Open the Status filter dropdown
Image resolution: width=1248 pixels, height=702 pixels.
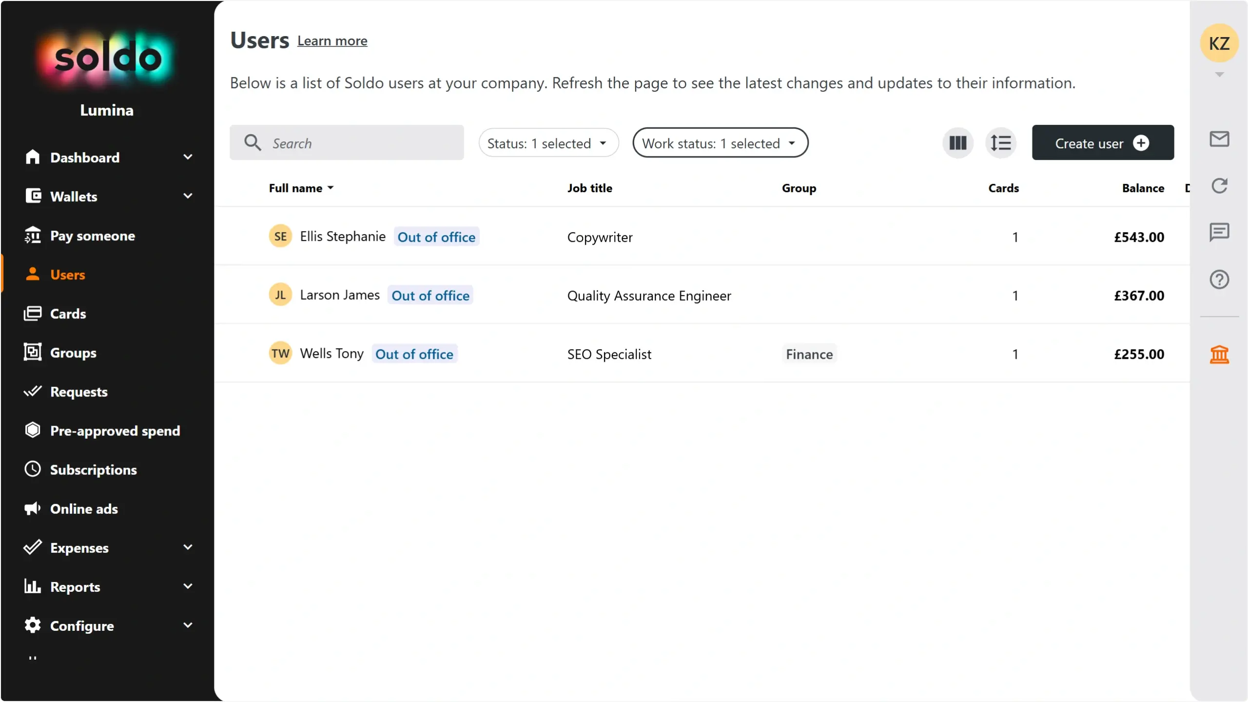click(x=548, y=143)
